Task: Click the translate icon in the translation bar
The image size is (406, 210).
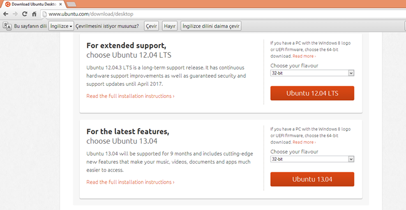Action: [7, 26]
